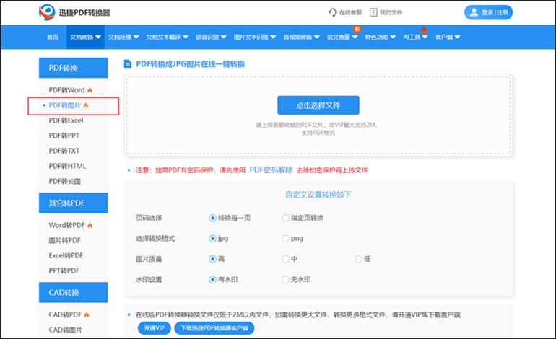The width and height of the screenshot is (556, 339).
Task: Click the user avatar icon in login button
Action: 474,12
